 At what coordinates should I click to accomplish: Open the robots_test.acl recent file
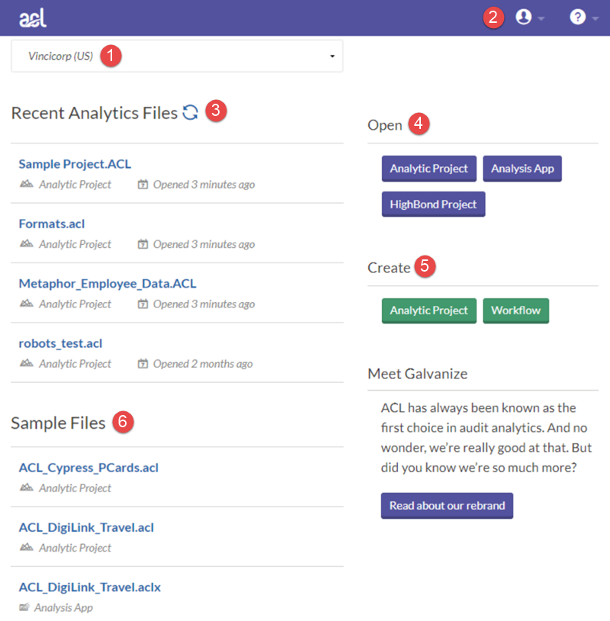click(60, 343)
